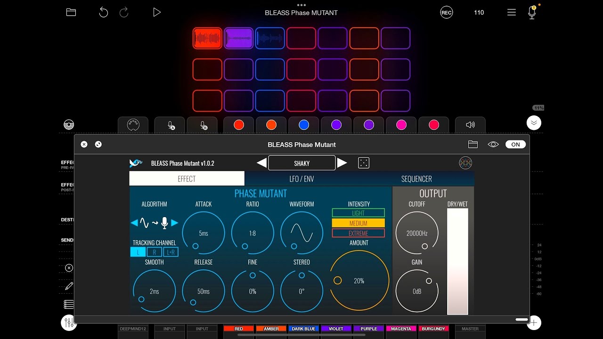
Task: Close the BLEASS Phase Mutant plugin window
Action: coord(84,145)
